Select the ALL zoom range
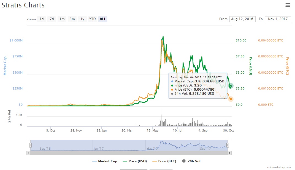This screenshot has width=295, height=170. point(102,19)
